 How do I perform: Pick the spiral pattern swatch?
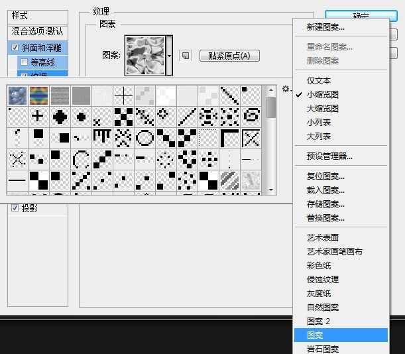click(x=251, y=117)
